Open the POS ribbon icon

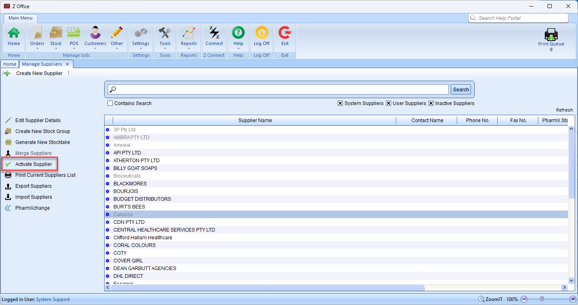[x=74, y=33]
